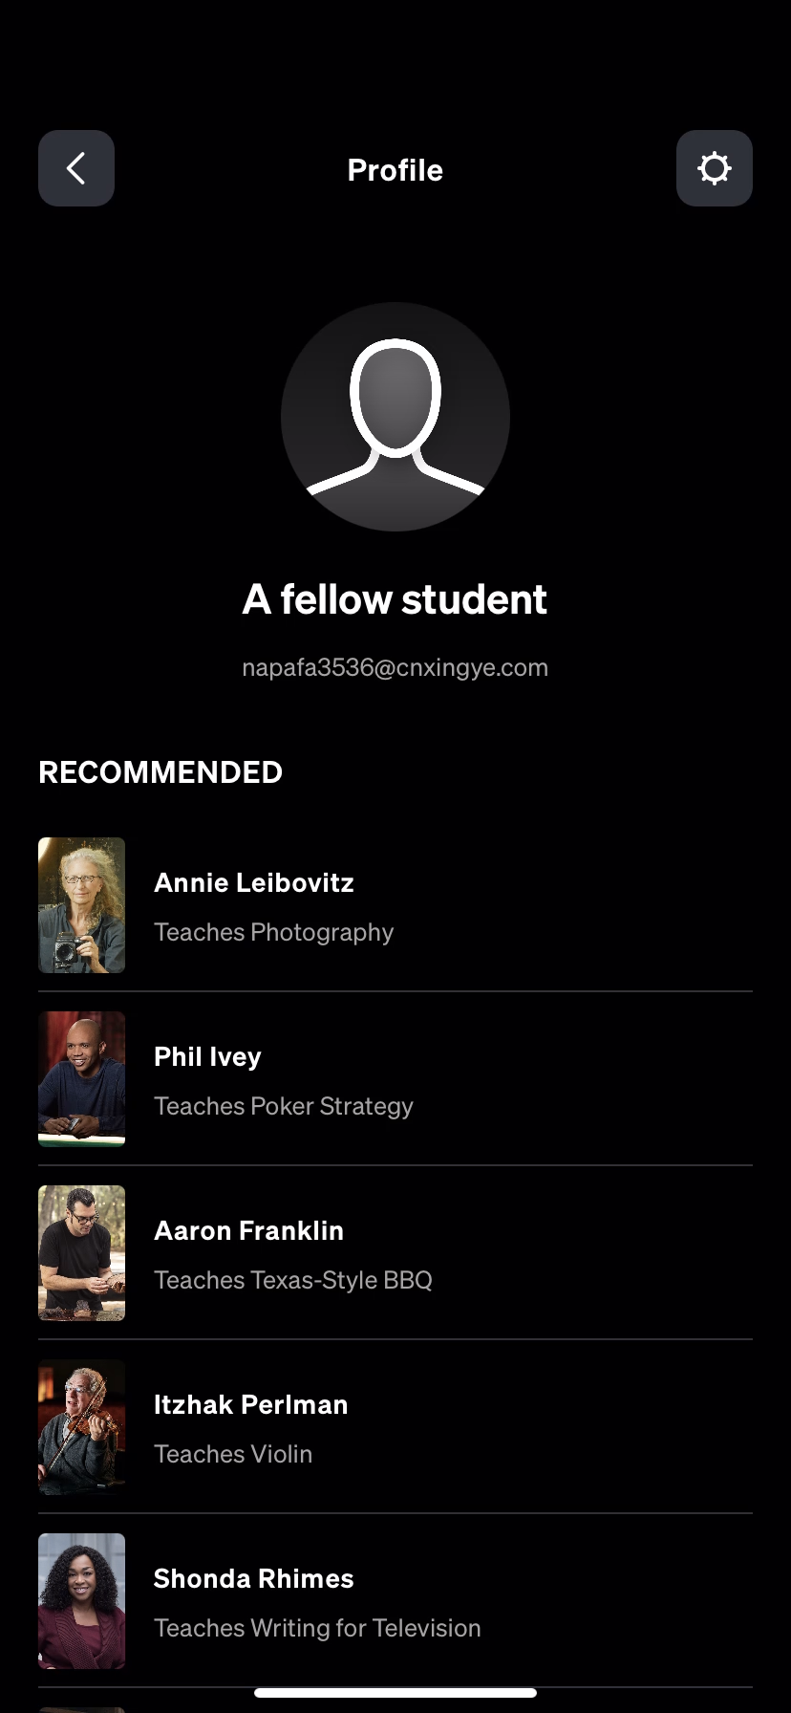
Task: Tap the "A fellow student" display name
Action: [x=395, y=599]
